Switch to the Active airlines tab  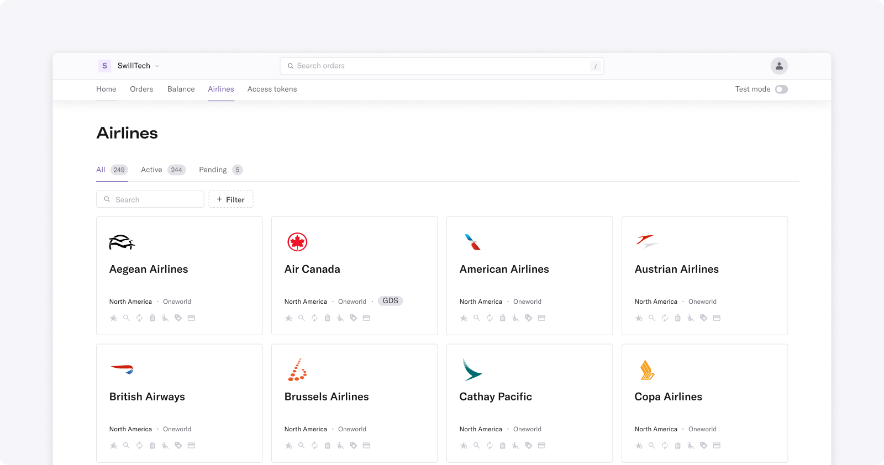(164, 170)
